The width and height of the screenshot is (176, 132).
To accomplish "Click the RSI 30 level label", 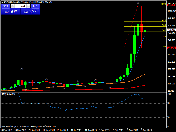I will pos(168,117).
